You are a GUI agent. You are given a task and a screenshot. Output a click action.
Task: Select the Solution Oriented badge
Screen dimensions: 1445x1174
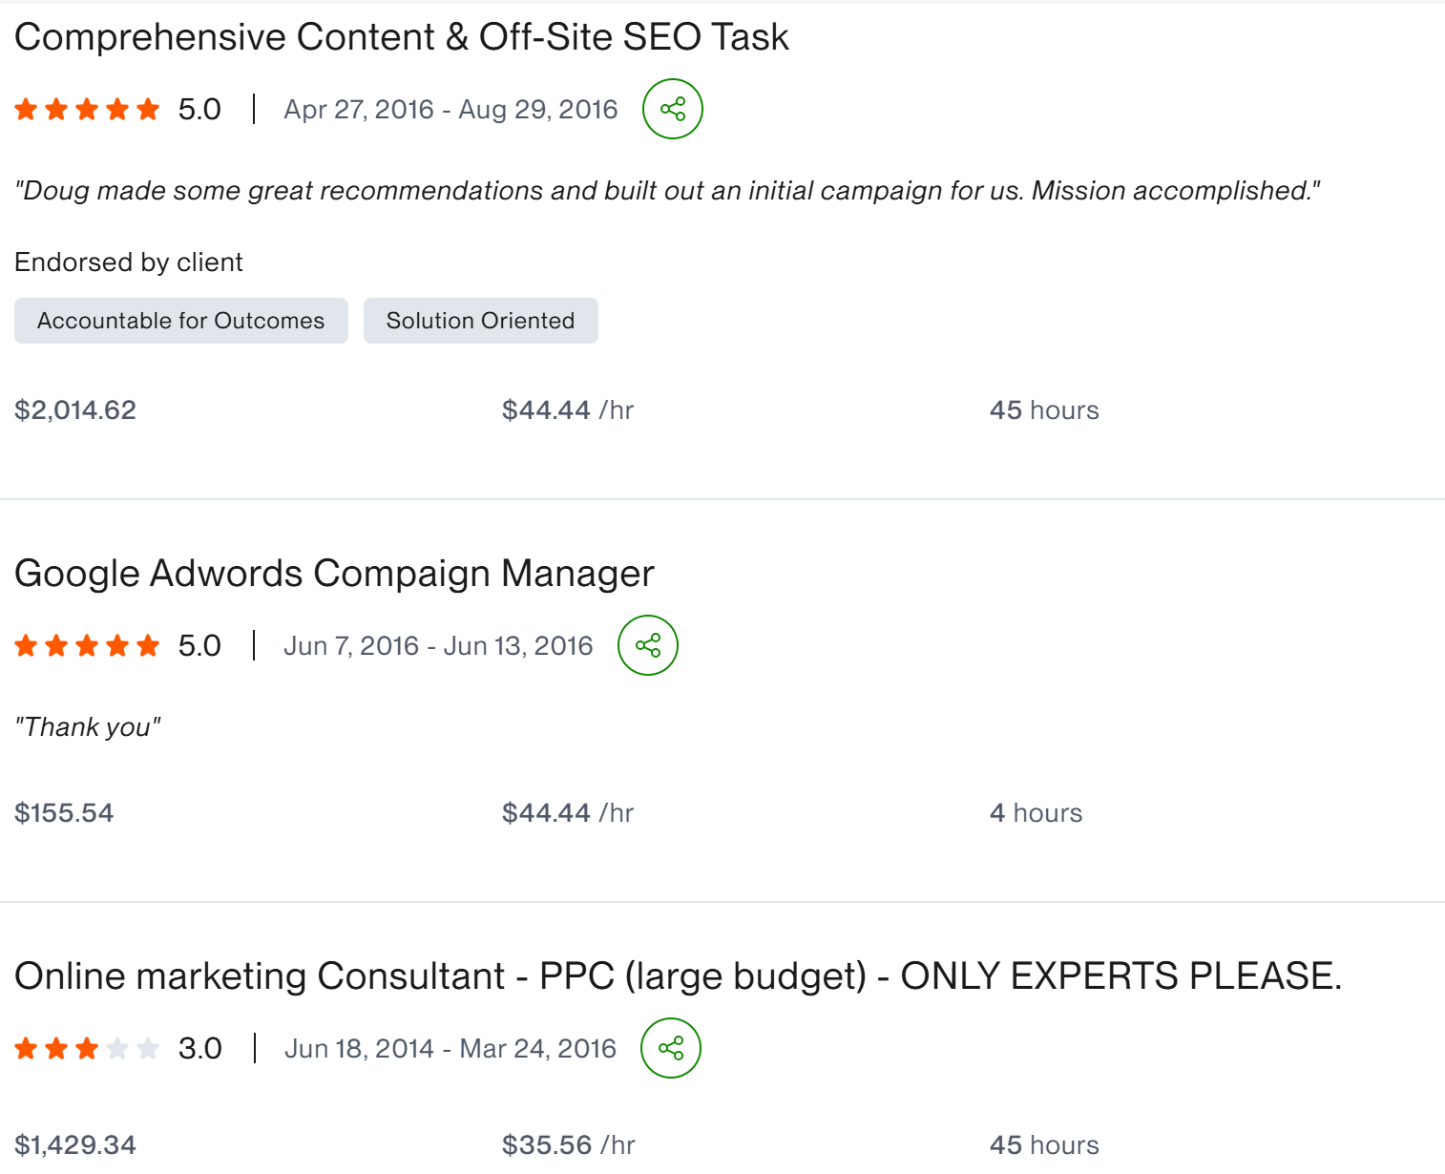[x=481, y=321]
